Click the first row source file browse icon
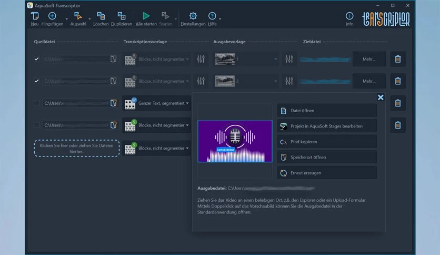This screenshot has height=255, width=440. point(113,59)
